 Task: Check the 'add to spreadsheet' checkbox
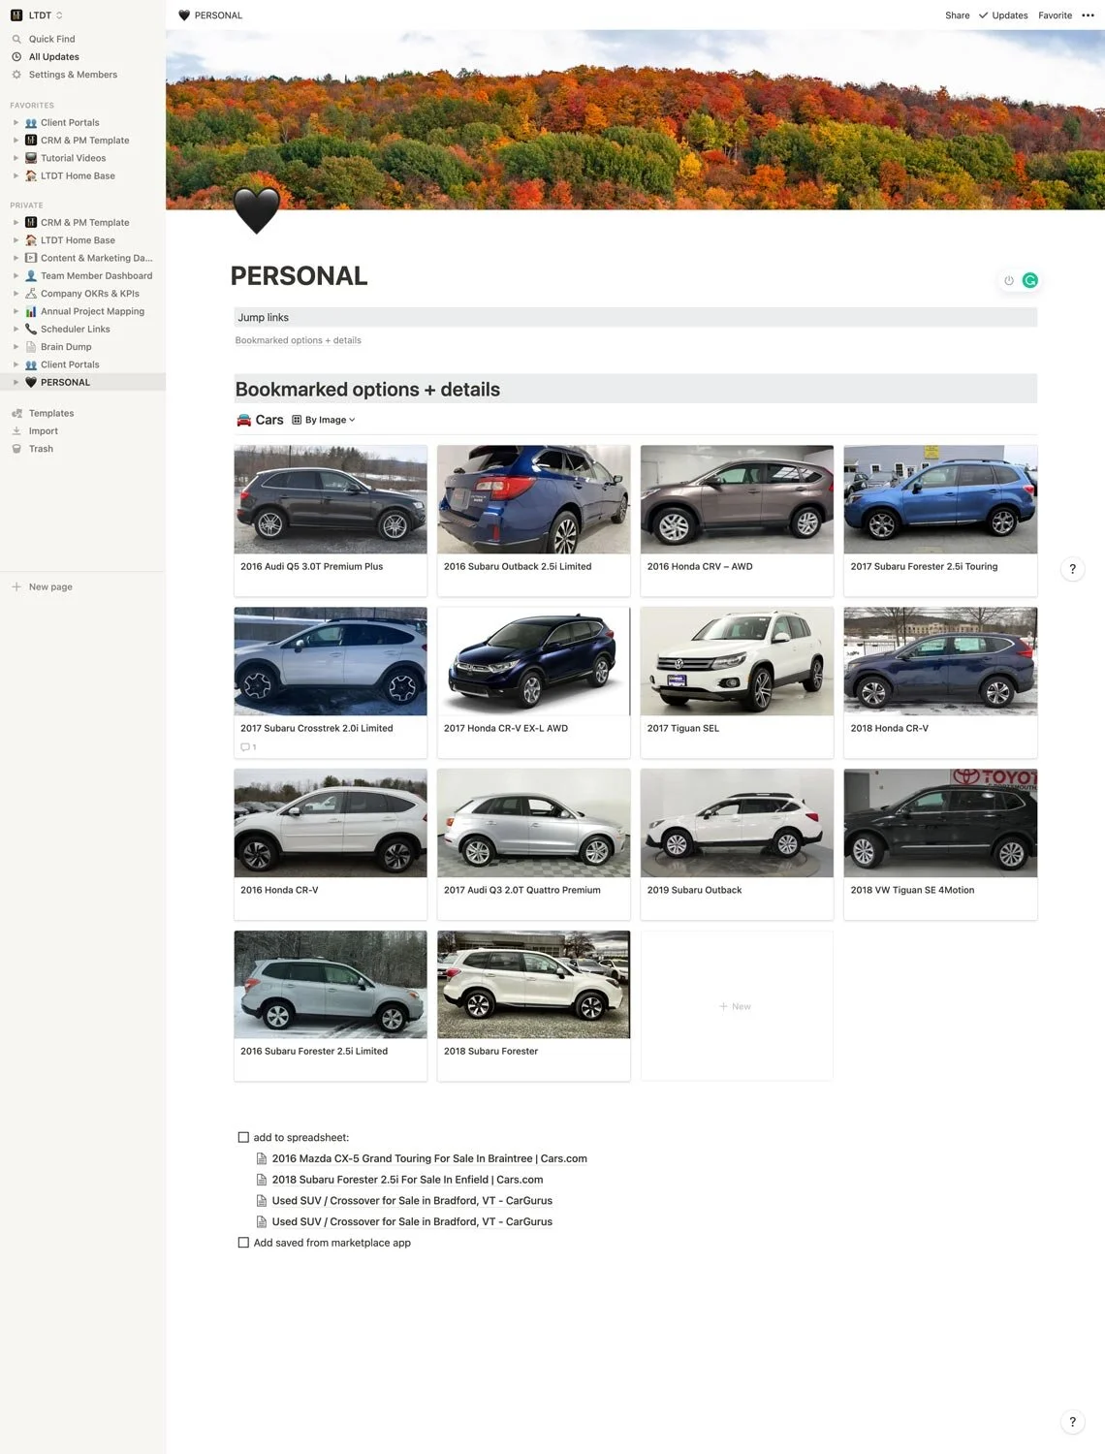[x=243, y=1137]
